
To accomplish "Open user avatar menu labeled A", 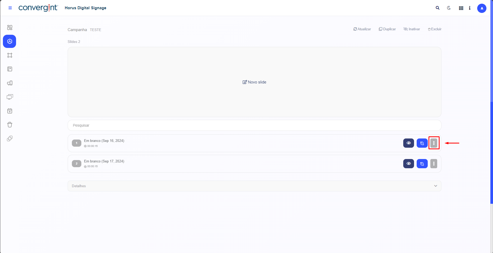I will (x=482, y=8).
